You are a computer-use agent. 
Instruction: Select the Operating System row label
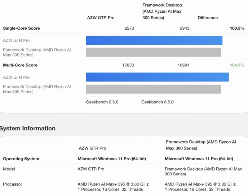click(21, 159)
